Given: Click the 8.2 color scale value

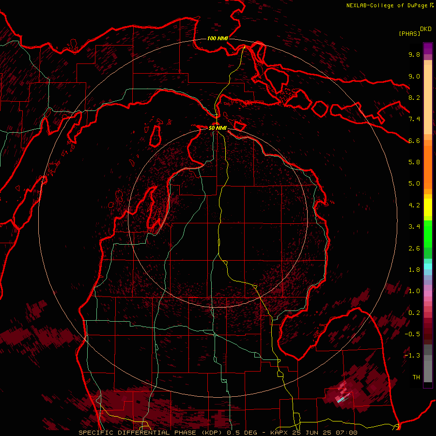Looking at the screenshot, I should coord(414,98).
